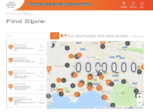Zoom out the map with minus
Image resolution: width=153 pixels, height=112 pixels.
[x=139, y=102]
